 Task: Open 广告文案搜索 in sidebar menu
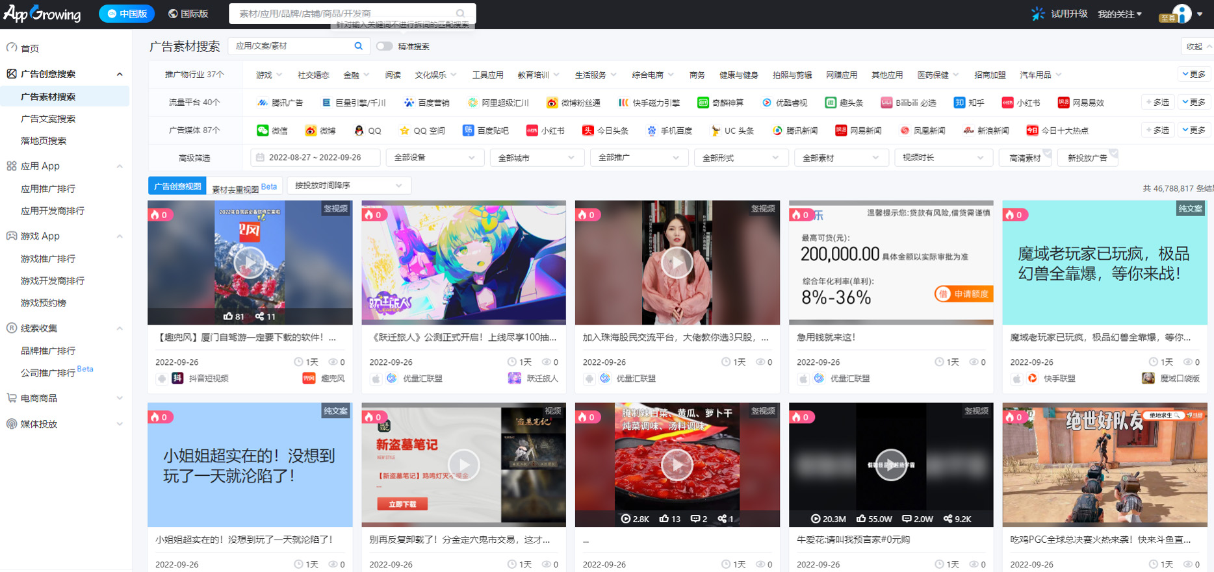[x=48, y=119]
